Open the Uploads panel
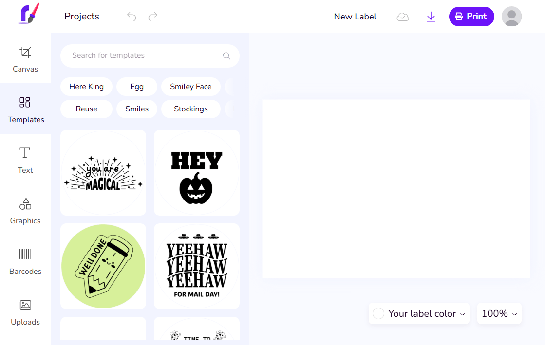The width and height of the screenshot is (545, 345). (x=25, y=311)
